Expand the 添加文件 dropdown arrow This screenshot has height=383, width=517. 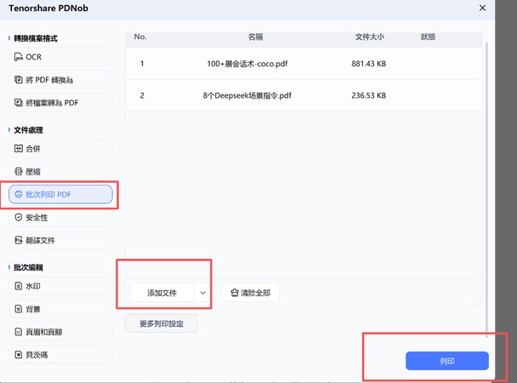(x=202, y=293)
